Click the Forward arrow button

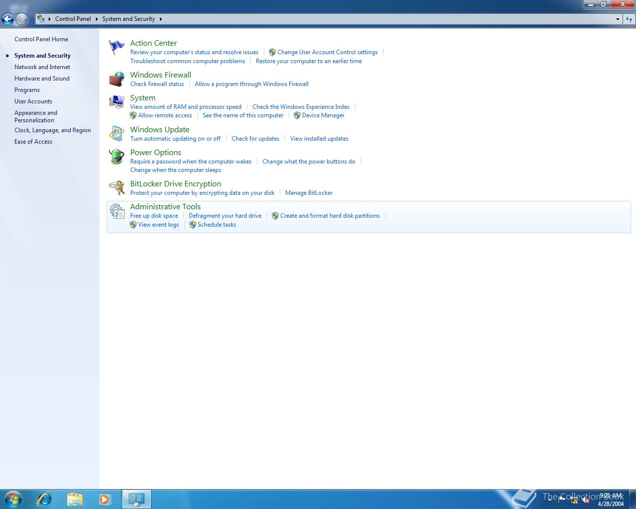tap(21, 19)
